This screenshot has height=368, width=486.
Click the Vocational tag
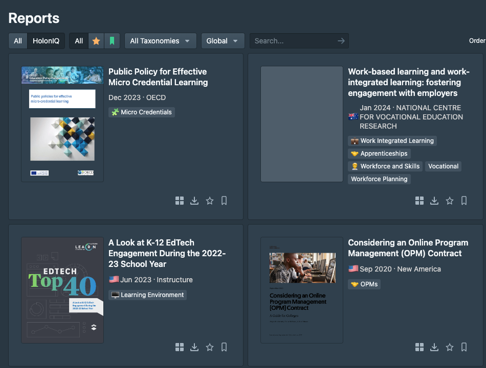[x=443, y=166]
